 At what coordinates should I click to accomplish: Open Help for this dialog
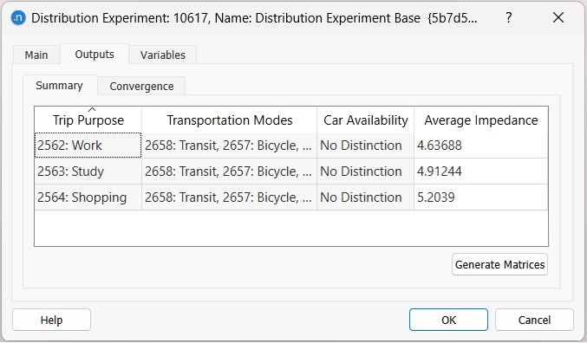(x=52, y=320)
